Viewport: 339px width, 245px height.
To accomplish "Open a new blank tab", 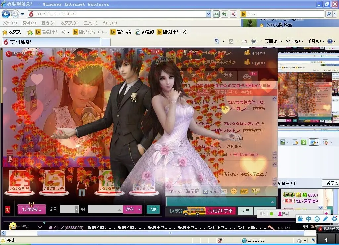I will point(106,42).
